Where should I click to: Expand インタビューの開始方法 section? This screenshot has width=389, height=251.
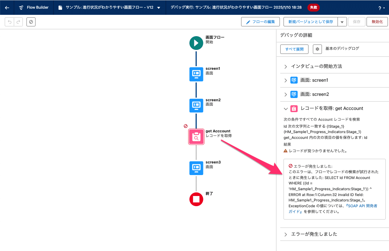(x=286, y=66)
